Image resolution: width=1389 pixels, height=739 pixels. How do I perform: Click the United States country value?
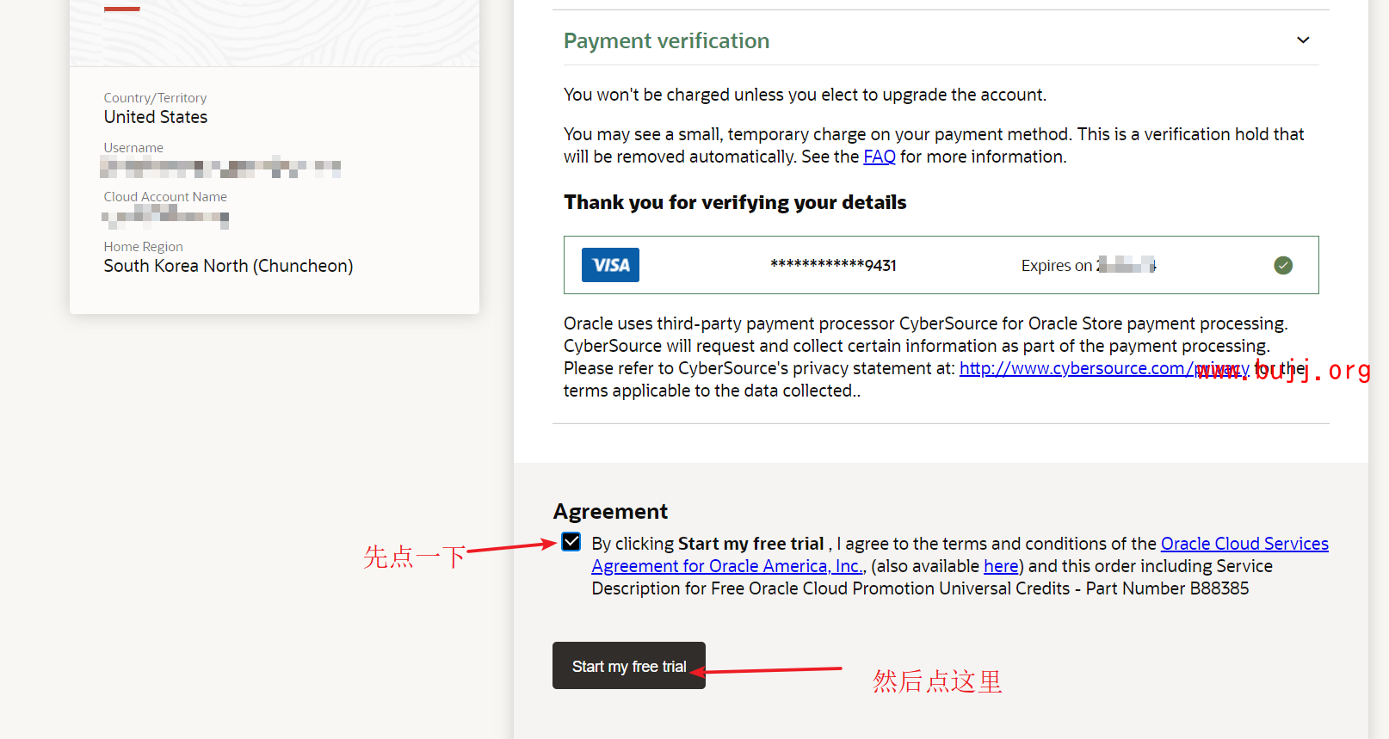tap(156, 117)
